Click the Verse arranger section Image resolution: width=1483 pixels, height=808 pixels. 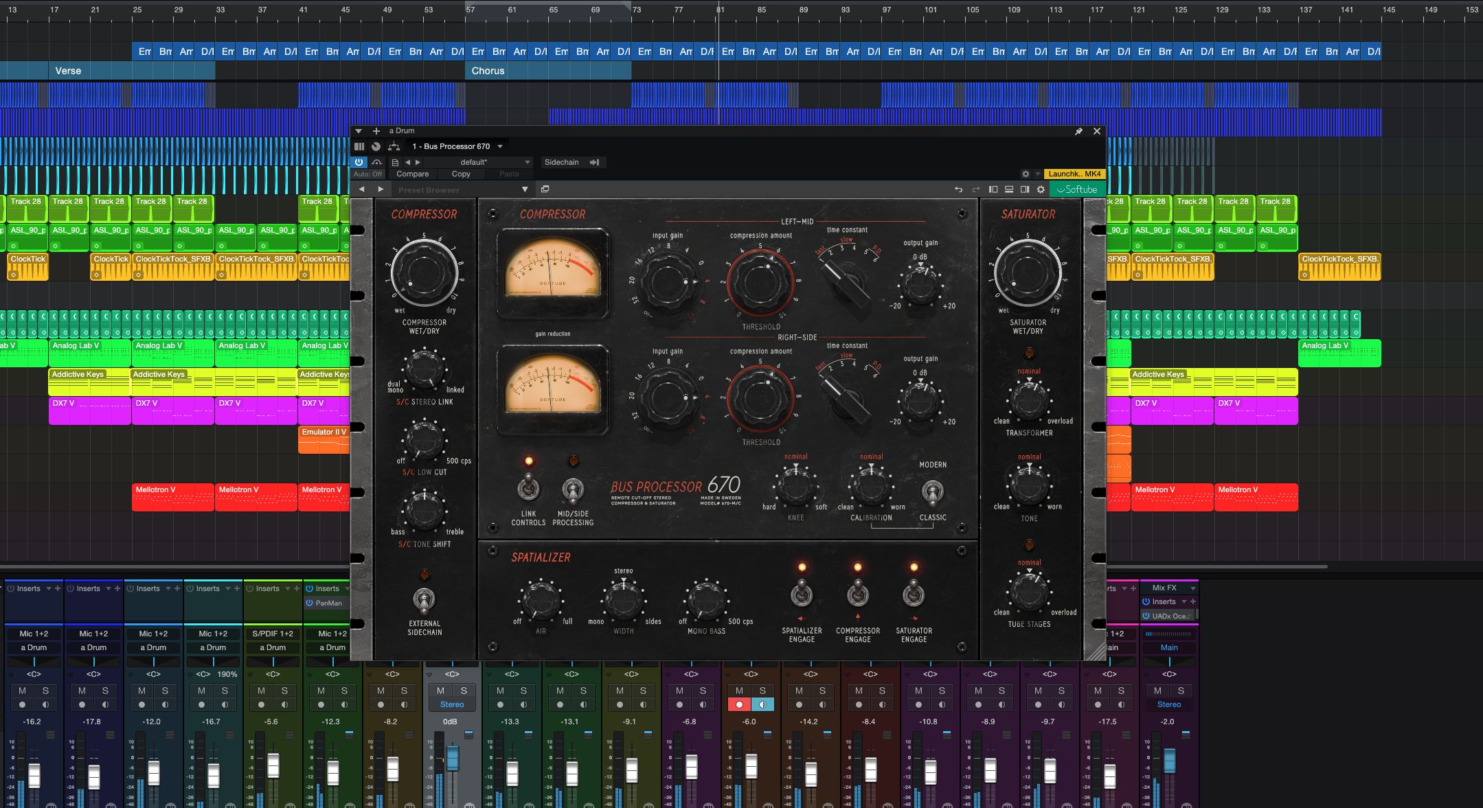[x=132, y=71]
